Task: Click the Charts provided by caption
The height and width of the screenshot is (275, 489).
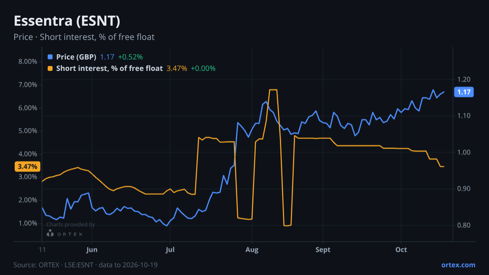Action: 70,224
